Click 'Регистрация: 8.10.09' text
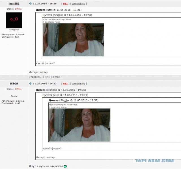Screen dimensions: 181x169 (x=13, y=35)
